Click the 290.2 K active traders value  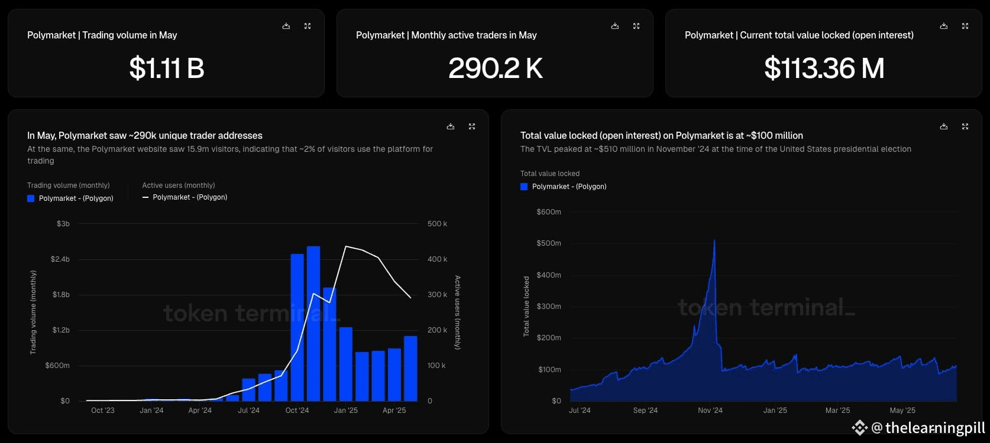pyautogui.click(x=496, y=68)
